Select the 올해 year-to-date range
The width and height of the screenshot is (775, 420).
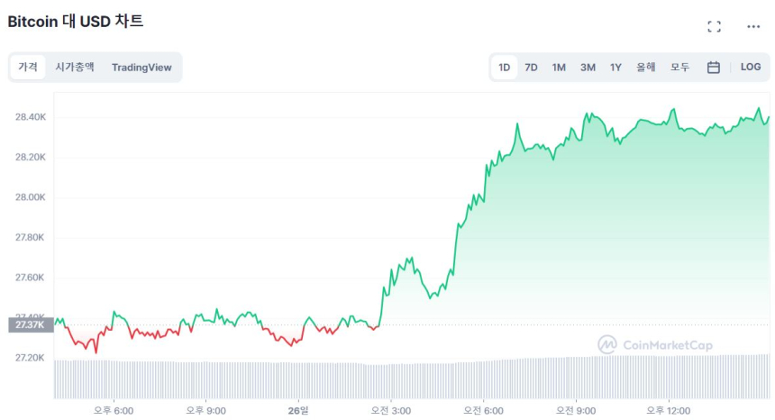pyautogui.click(x=646, y=67)
